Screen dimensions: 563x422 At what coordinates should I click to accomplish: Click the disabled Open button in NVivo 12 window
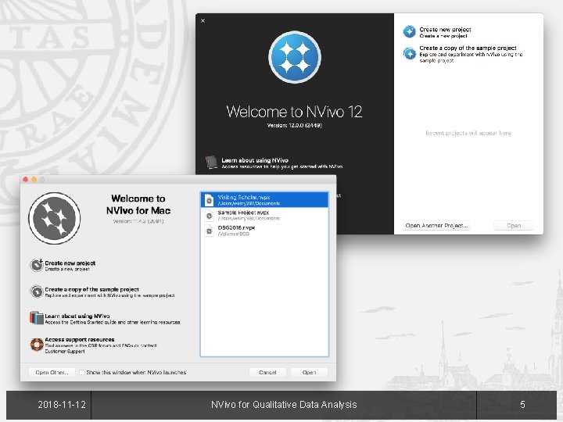tap(514, 226)
